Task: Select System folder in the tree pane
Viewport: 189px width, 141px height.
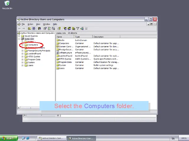Action: tap(31, 63)
